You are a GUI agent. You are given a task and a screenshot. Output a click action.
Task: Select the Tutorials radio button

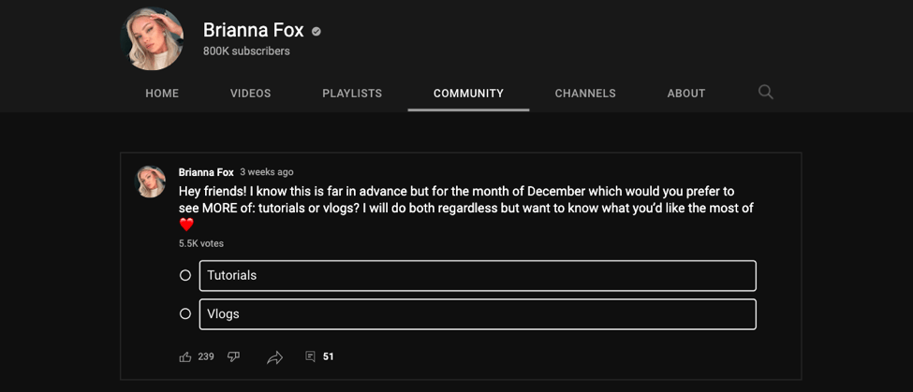pos(185,275)
